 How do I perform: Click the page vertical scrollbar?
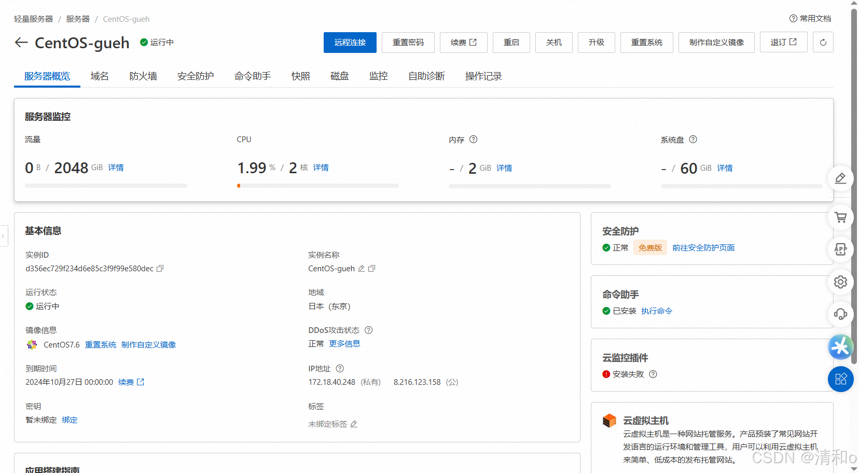coord(854,187)
